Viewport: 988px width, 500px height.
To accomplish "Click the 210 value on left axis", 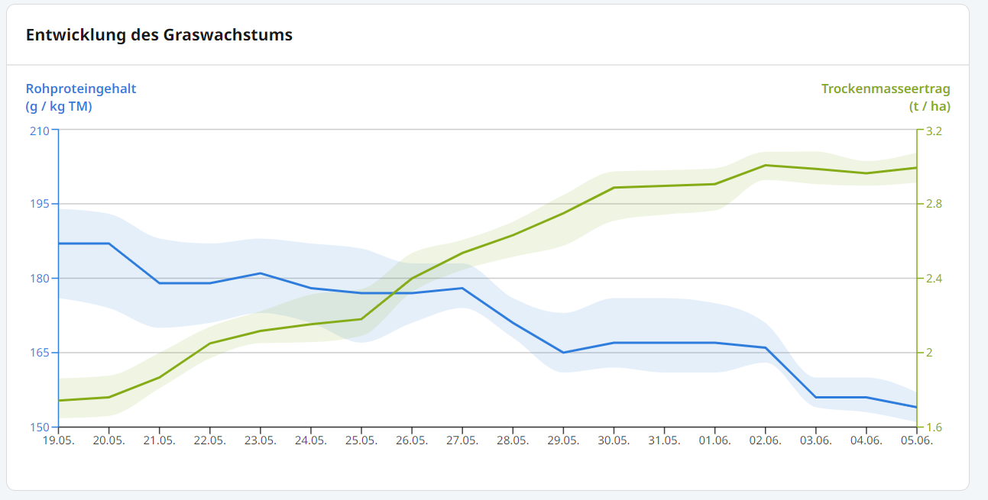I will 39,131.
